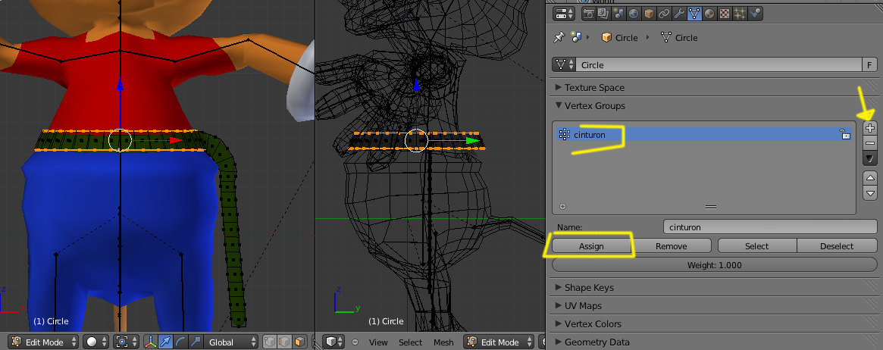This screenshot has width=883, height=350.
Task: Select the scale manipulator icon
Action: [x=196, y=342]
